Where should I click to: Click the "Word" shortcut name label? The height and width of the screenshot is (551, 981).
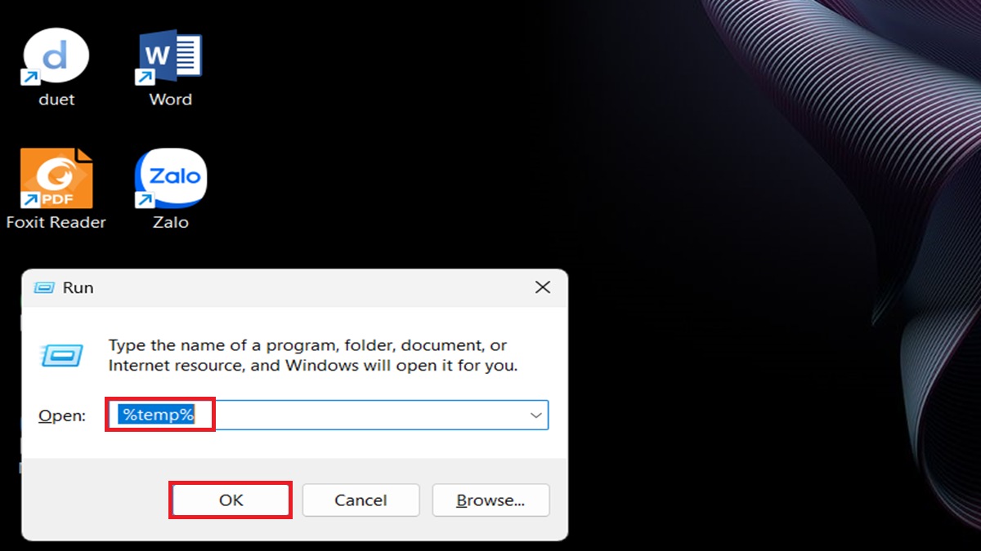(x=170, y=100)
